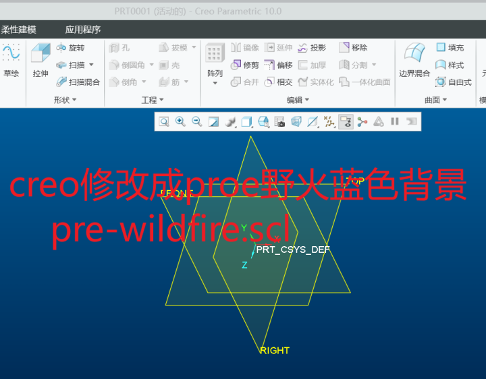The width and height of the screenshot is (486, 379).
Task: Select the Sweep (扫描) tool
Action: click(x=70, y=65)
